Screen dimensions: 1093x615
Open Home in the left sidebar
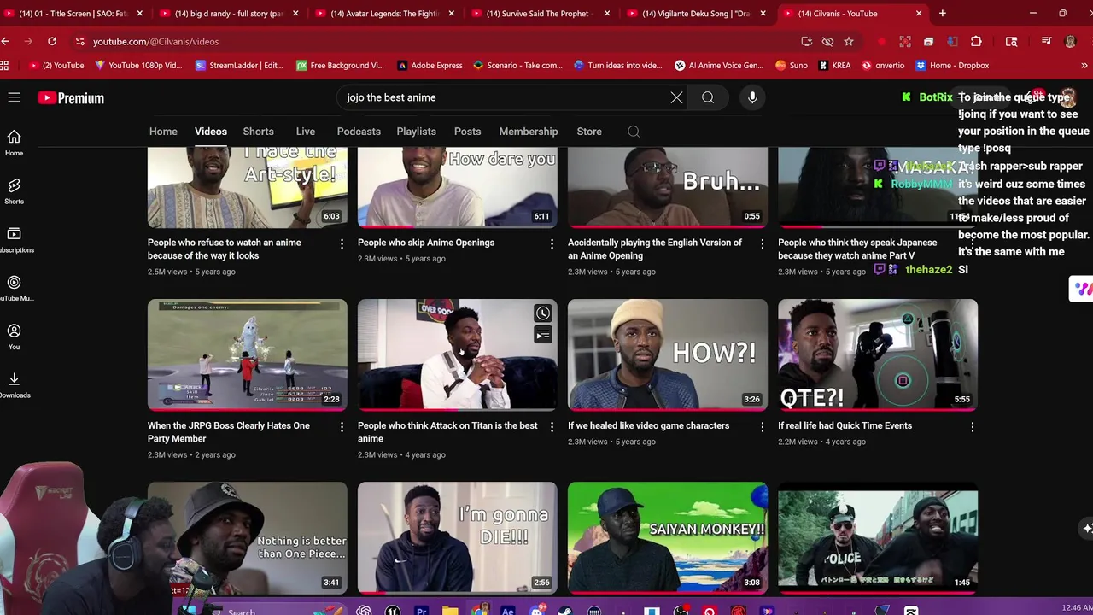pos(14,143)
